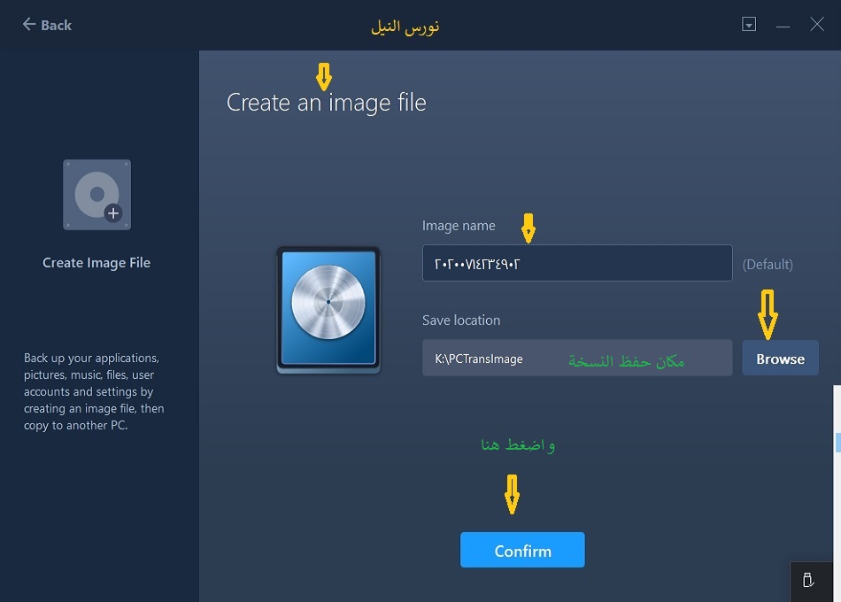Click the Back text label
The width and height of the screenshot is (841, 602).
56,25
